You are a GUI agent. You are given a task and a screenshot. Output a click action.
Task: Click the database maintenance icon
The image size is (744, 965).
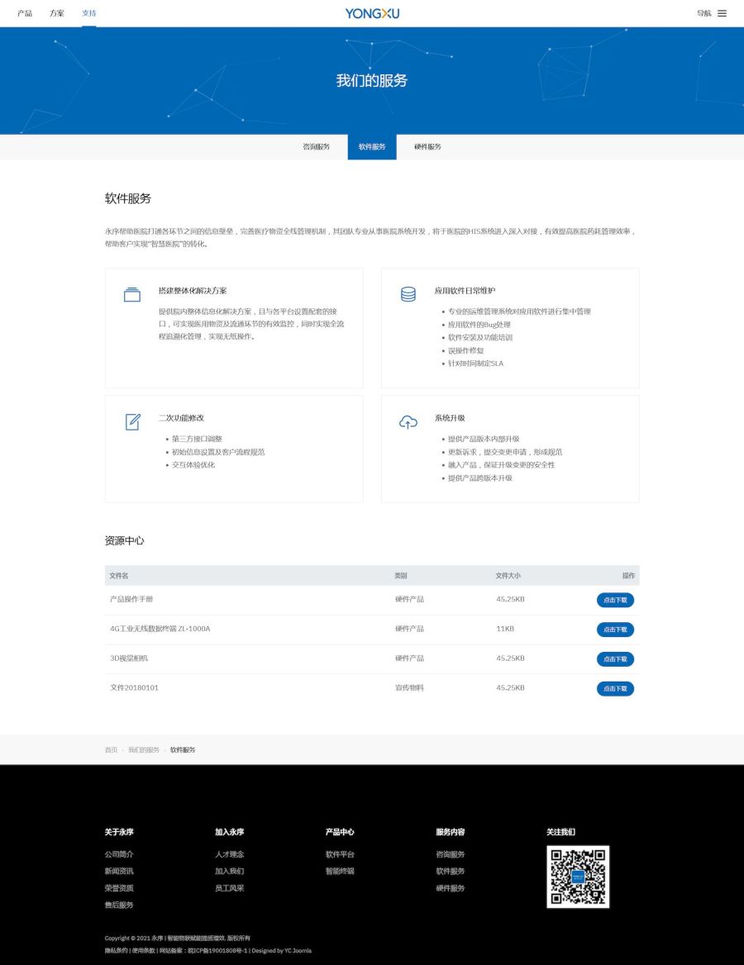click(x=408, y=294)
